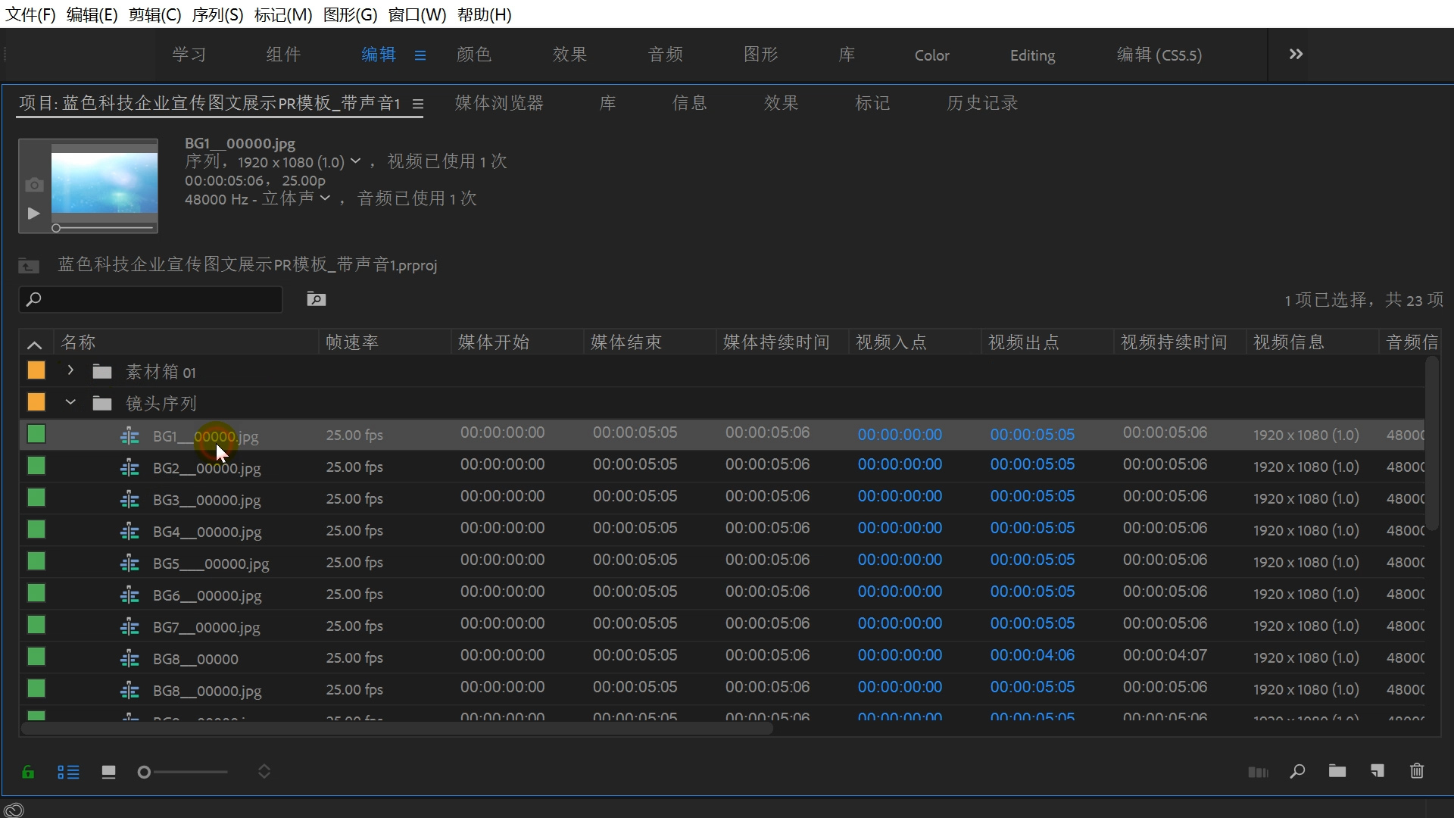
Task: Click the project search field
Action: (151, 299)
